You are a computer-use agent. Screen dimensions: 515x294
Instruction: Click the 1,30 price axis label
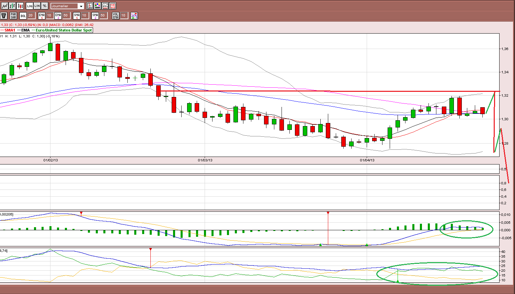pyautogui.click(x=505, y=119)
